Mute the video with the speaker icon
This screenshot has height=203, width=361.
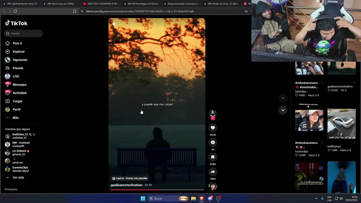click(x=114, y=24)
